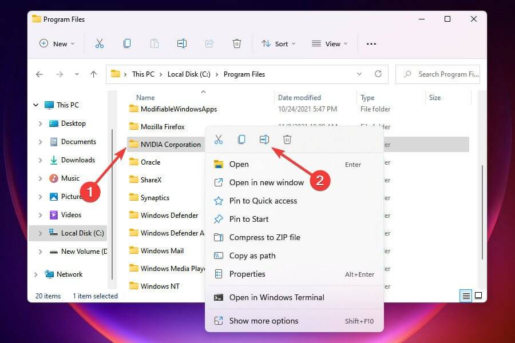Click the Back navigation arrow

click(x=39, y=74)
